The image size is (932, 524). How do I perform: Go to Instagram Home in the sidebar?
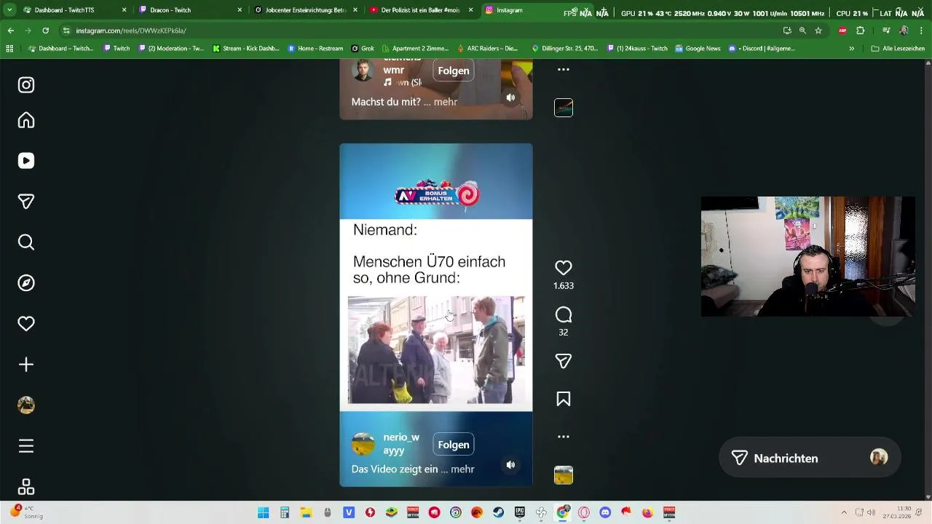26,120
